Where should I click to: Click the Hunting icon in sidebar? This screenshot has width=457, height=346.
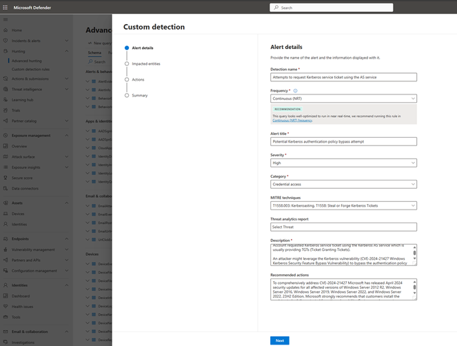coord(6,51)
